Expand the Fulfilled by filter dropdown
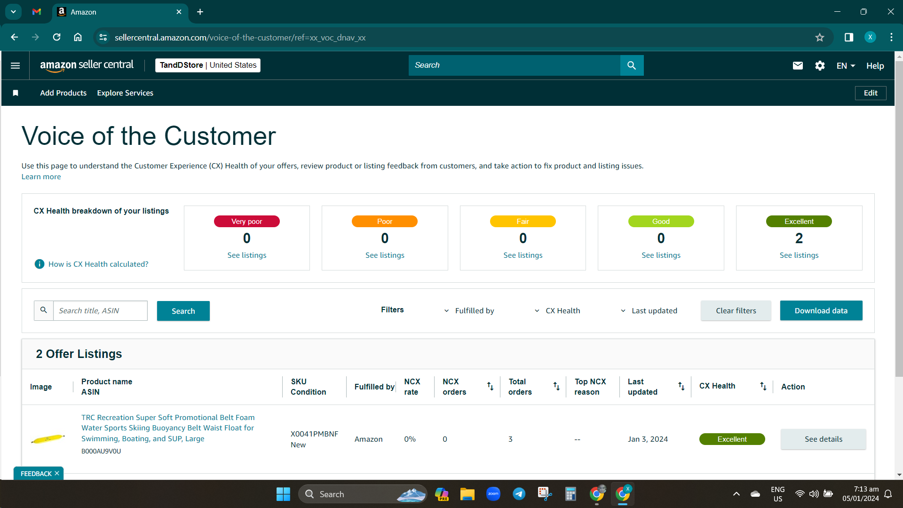 point(469,311)
